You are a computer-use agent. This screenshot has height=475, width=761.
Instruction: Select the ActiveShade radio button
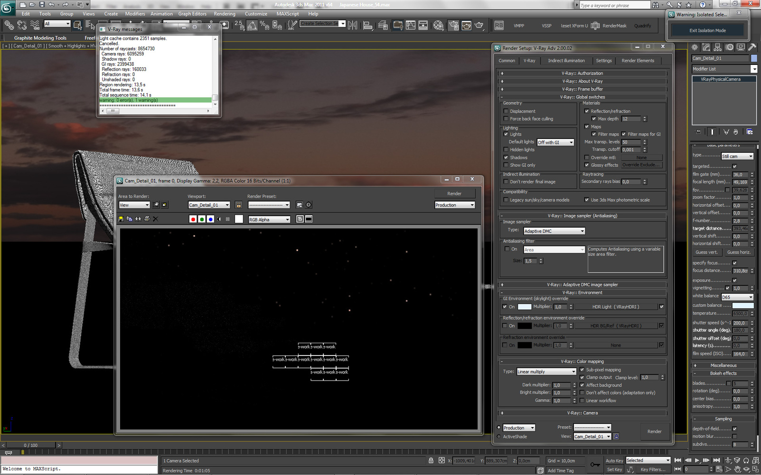[499, 437]
